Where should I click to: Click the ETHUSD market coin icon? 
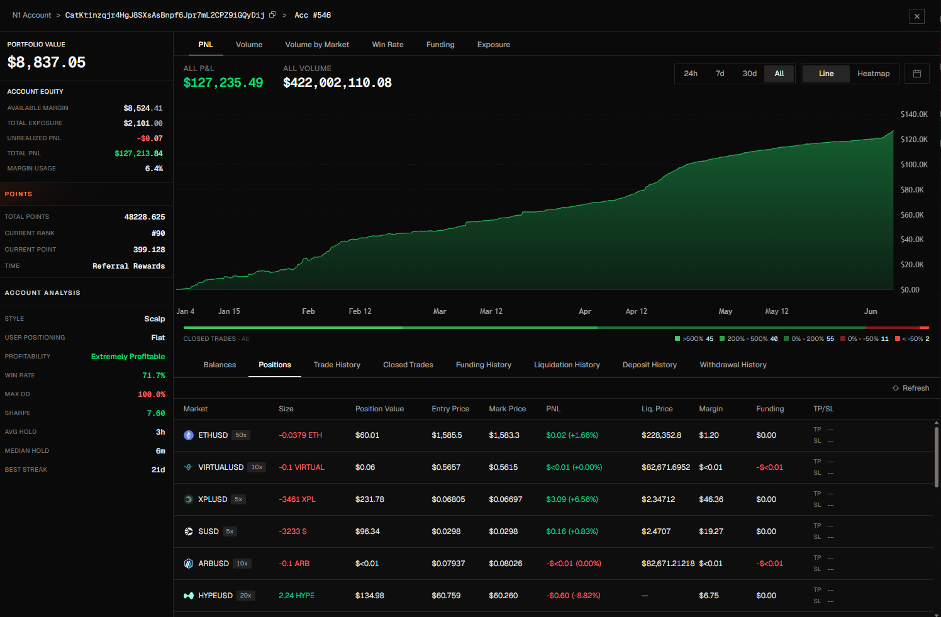coord(189,435)
